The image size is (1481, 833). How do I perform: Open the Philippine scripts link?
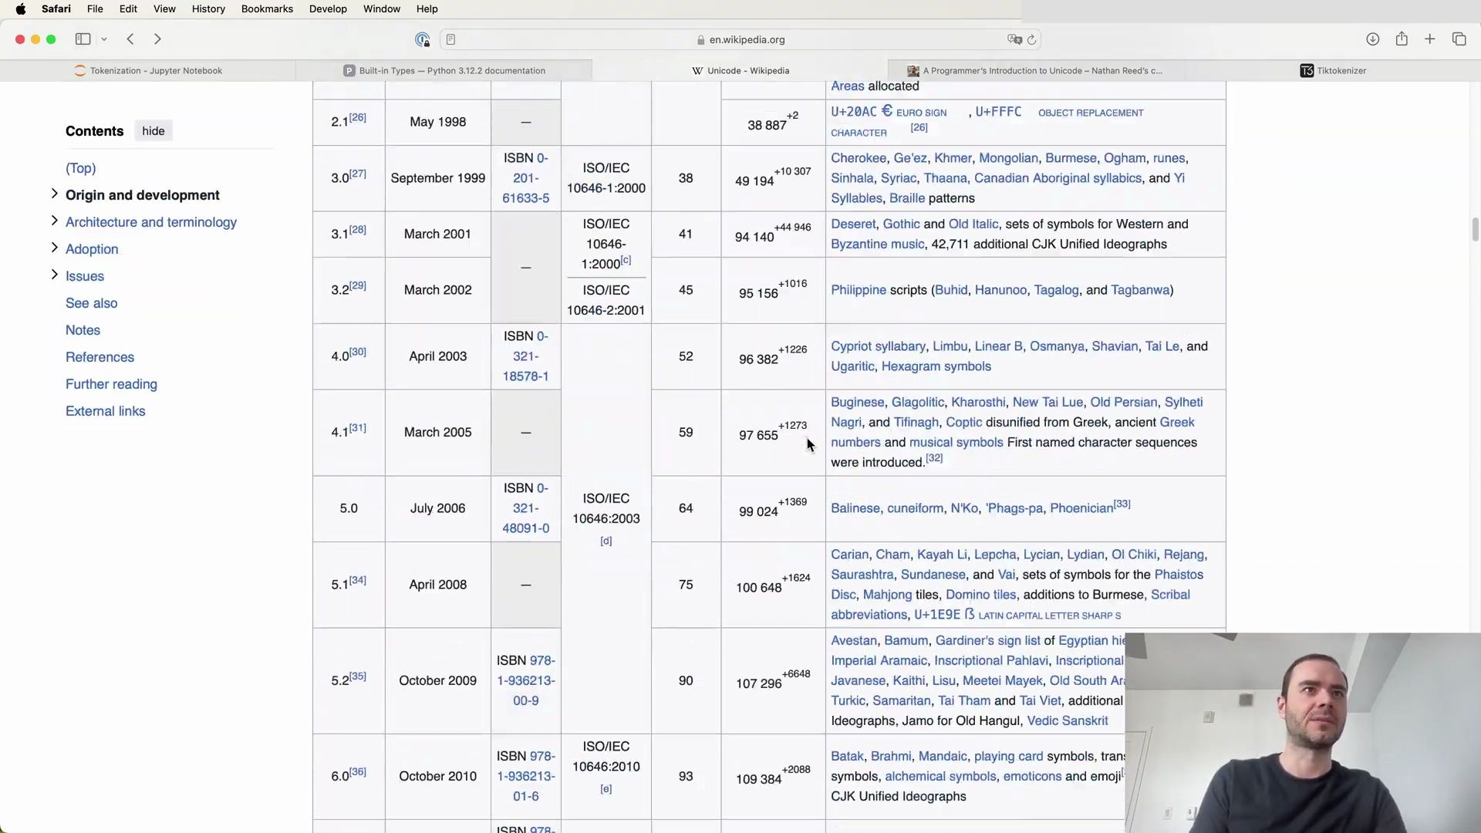click(859, 290)
